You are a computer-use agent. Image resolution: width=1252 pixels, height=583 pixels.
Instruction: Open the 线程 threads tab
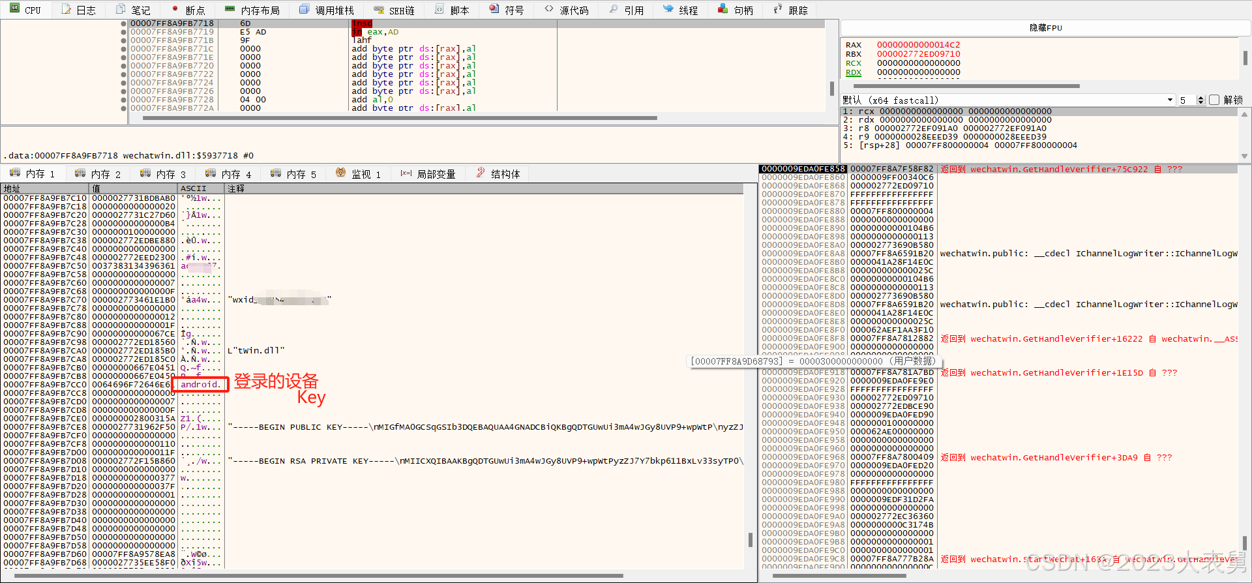(681, 10)
